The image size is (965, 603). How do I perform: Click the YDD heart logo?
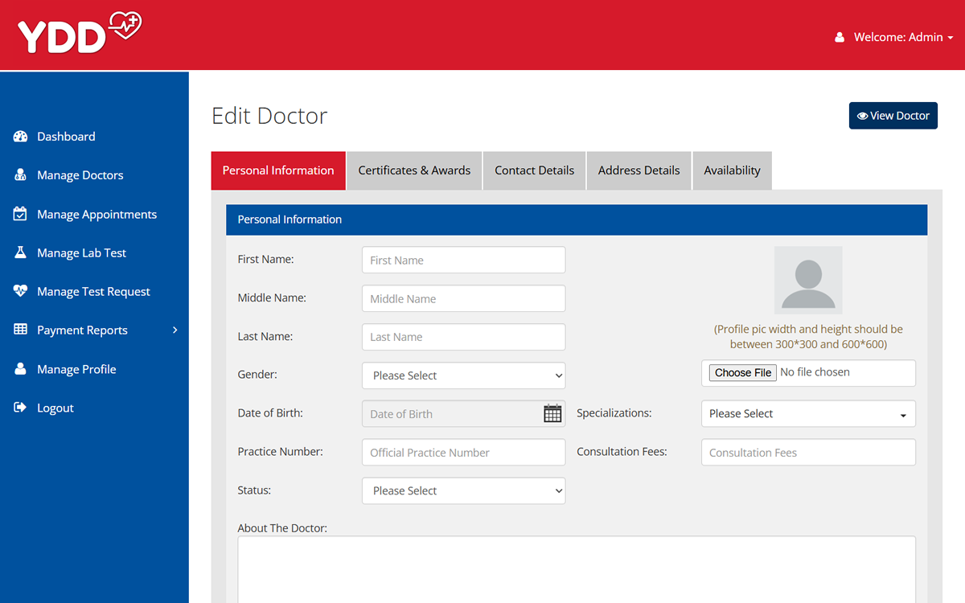click(x=80, y=33)
